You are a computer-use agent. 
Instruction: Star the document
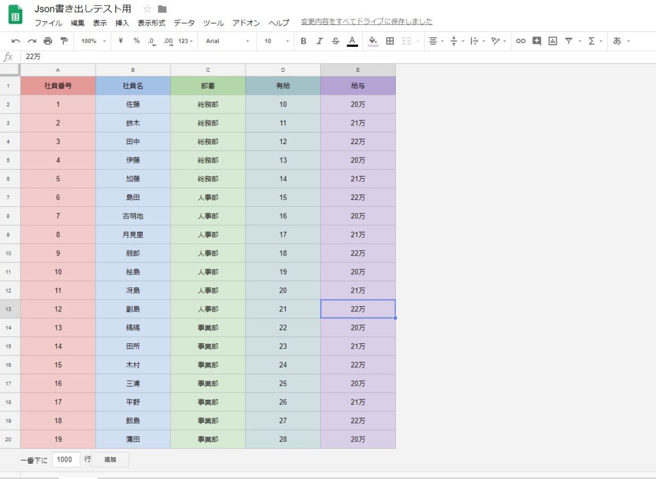[147, 9]
